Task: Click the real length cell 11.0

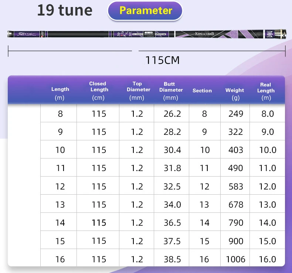Action: coord(267,168)
